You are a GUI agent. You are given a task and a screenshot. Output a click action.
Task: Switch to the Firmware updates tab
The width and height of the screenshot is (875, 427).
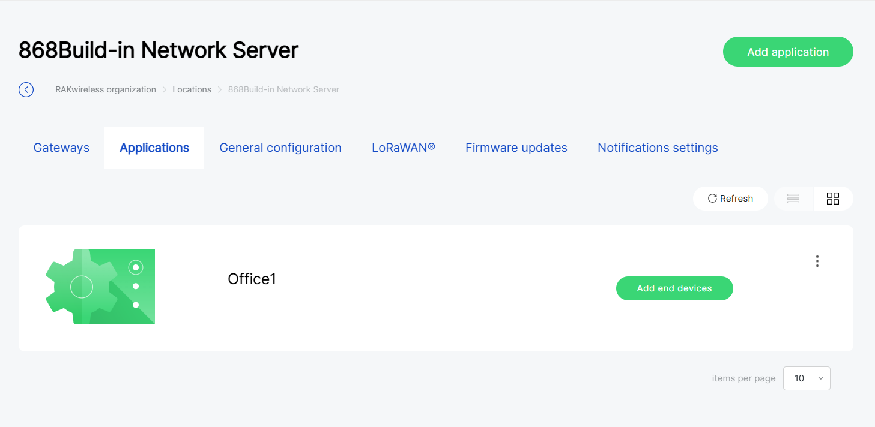516,147
